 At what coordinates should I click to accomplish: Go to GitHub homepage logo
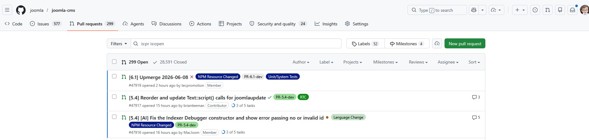[x=21, y=10]
